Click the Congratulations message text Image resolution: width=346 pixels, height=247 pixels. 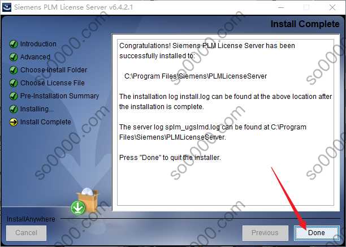(207, 51)
